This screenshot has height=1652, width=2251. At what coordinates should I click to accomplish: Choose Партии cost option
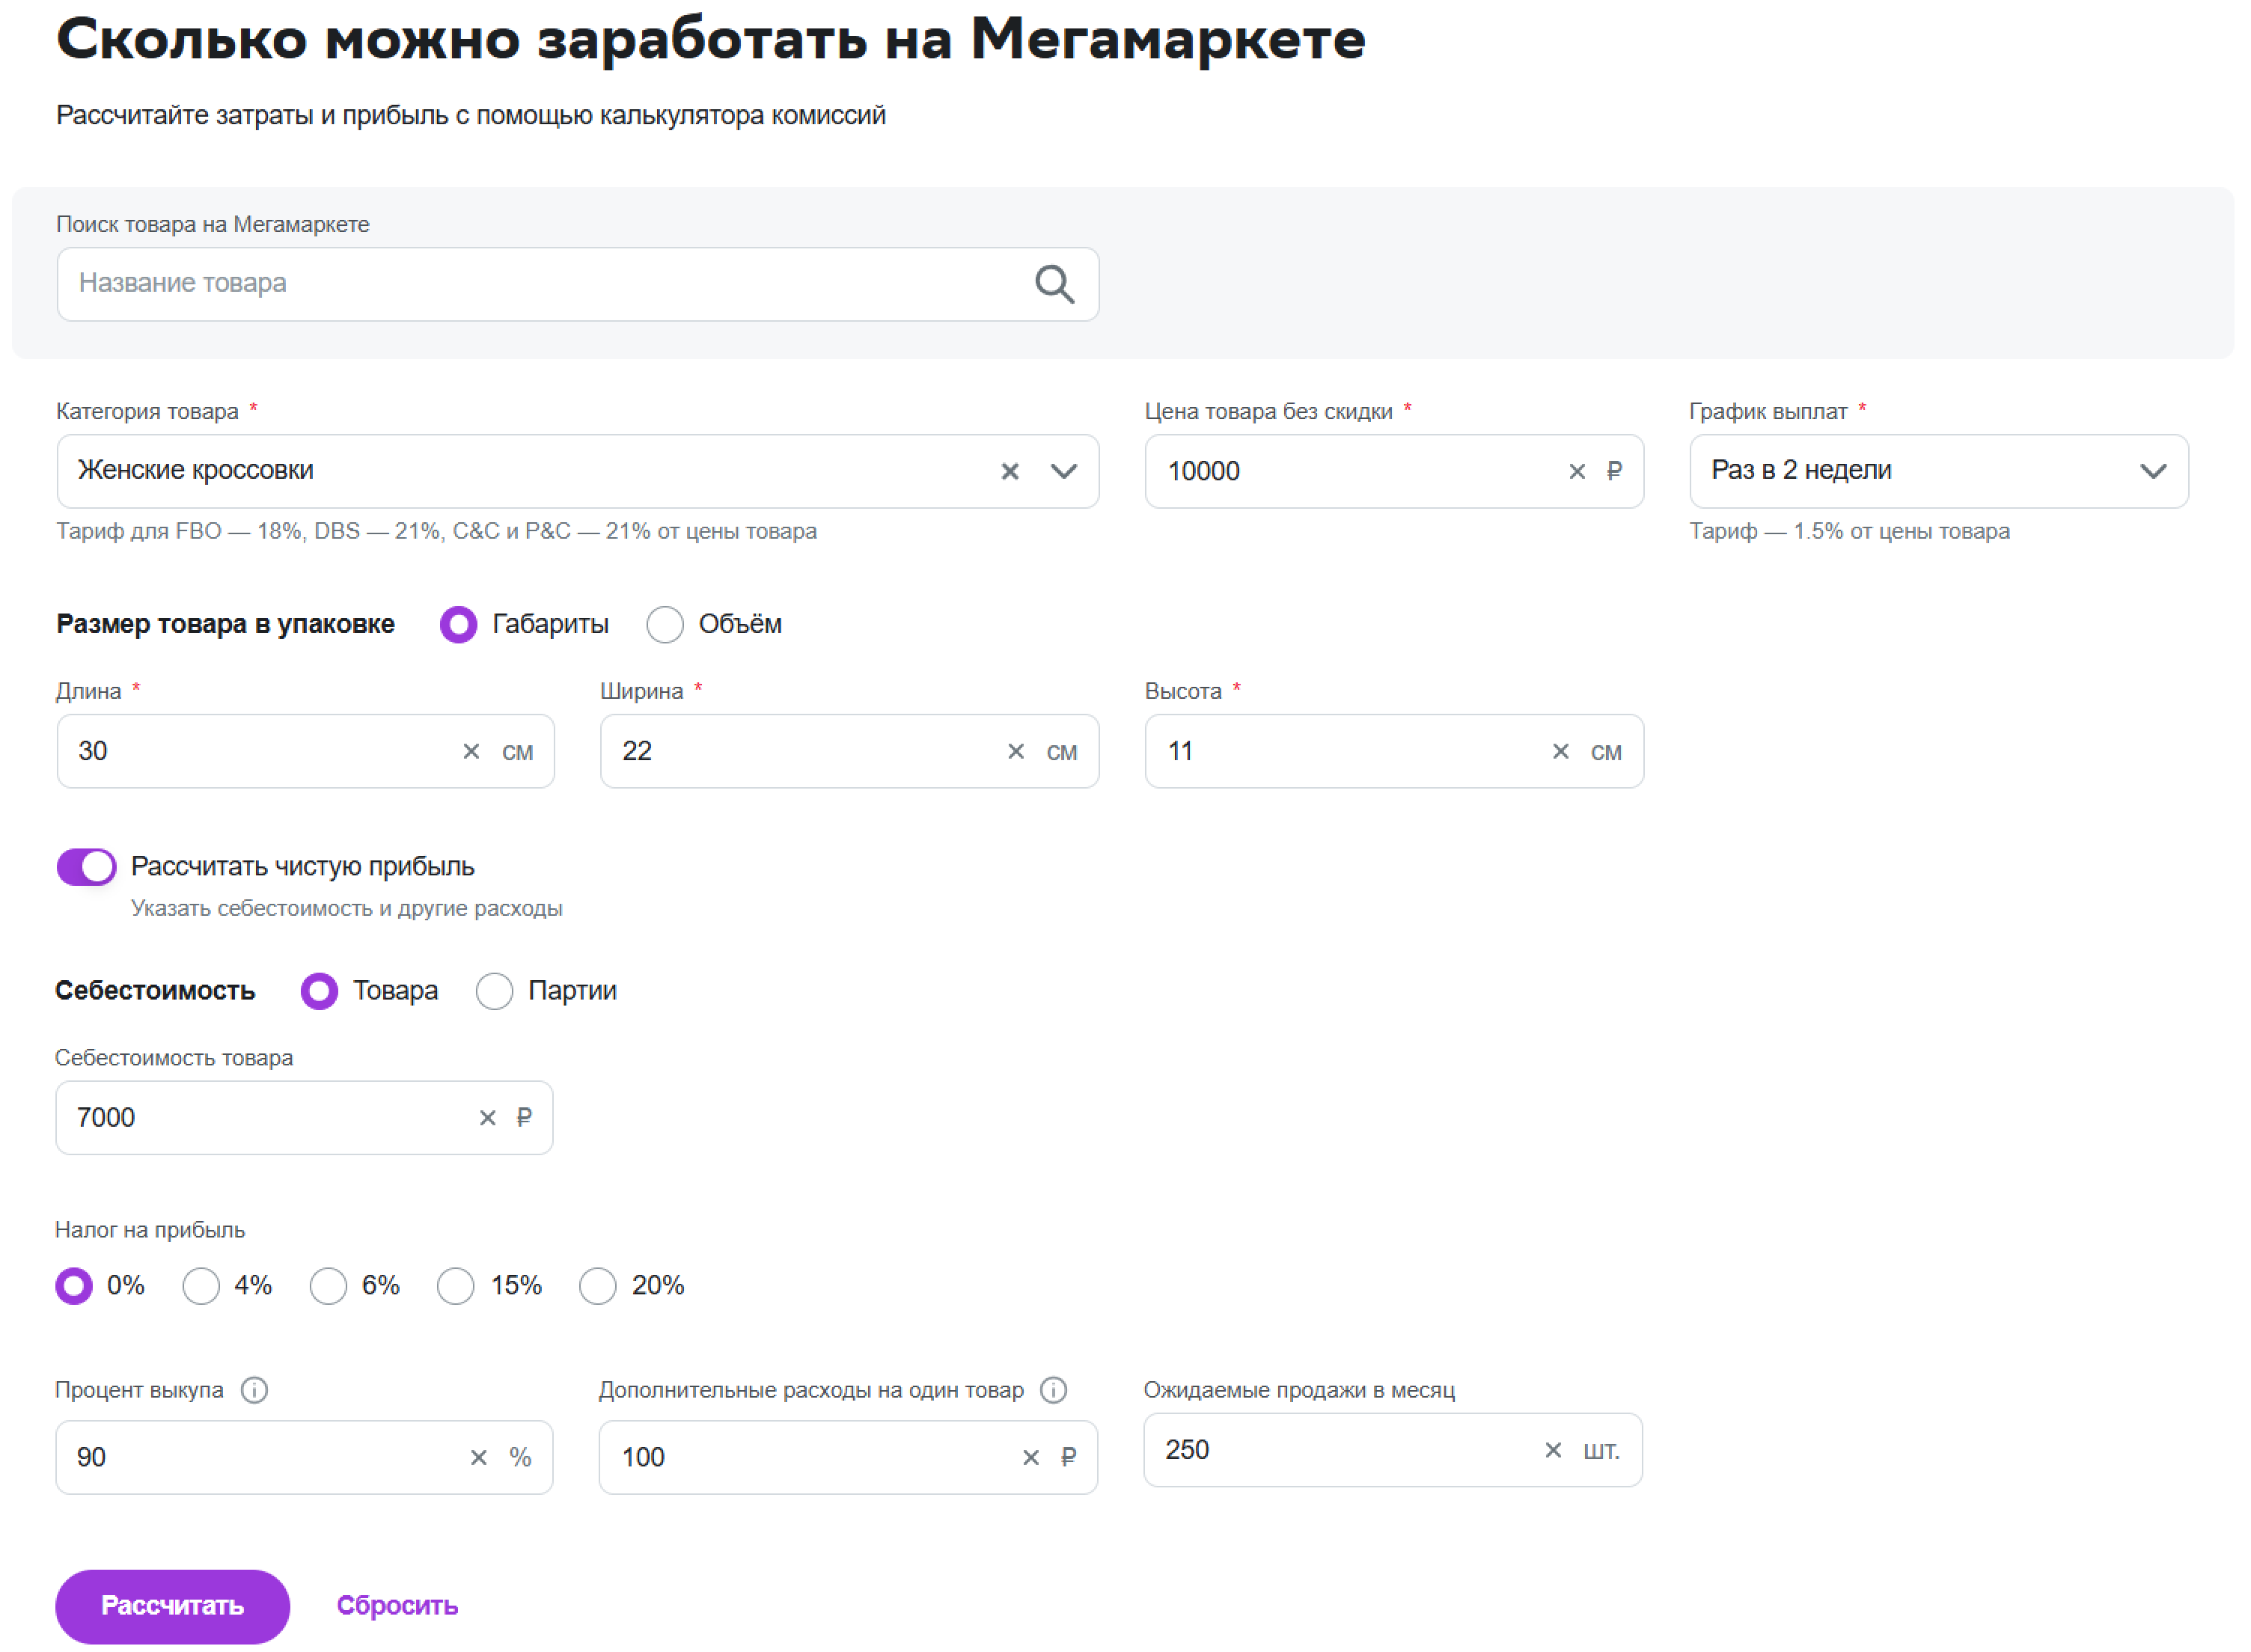pos(494,991)
